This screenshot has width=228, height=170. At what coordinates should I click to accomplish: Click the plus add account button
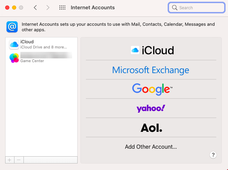point(10,160)
